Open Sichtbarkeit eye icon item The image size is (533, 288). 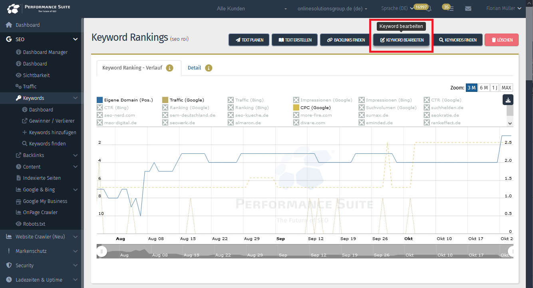pos(18,75)
